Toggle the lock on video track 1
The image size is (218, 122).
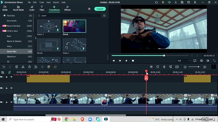(x=7, y=102)
